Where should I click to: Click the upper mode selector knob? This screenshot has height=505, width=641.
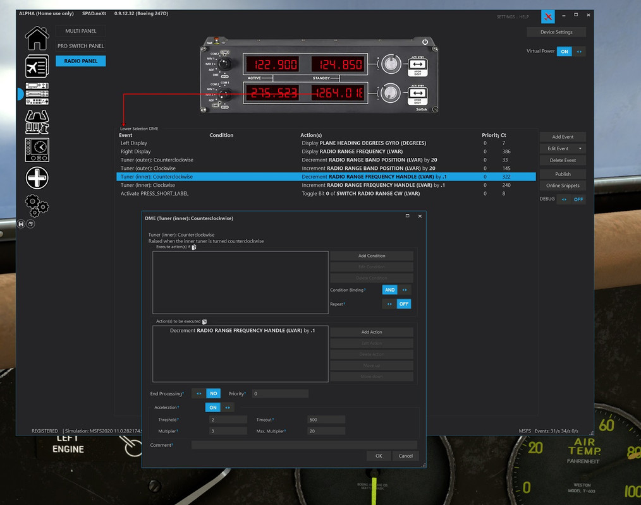224,64
